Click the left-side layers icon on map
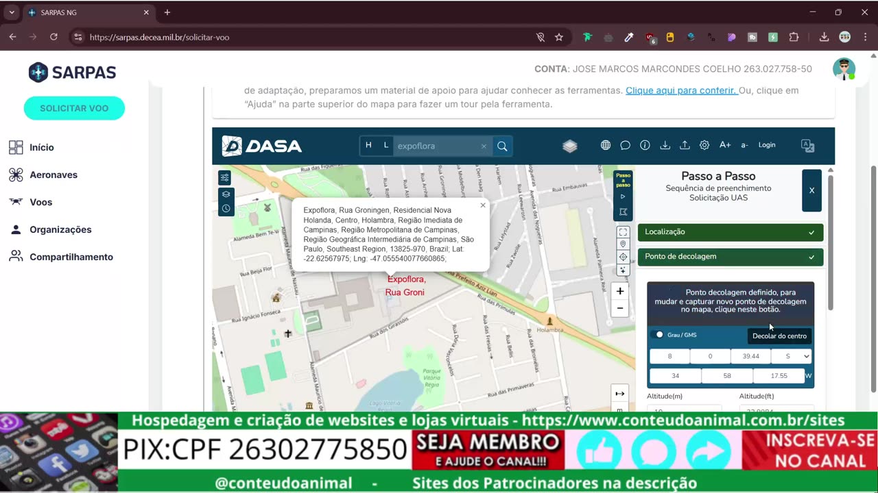Viewport: 878px width, 493px height. 226,194
